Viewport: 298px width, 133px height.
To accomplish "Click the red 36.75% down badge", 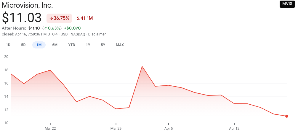I will point(59,18).
